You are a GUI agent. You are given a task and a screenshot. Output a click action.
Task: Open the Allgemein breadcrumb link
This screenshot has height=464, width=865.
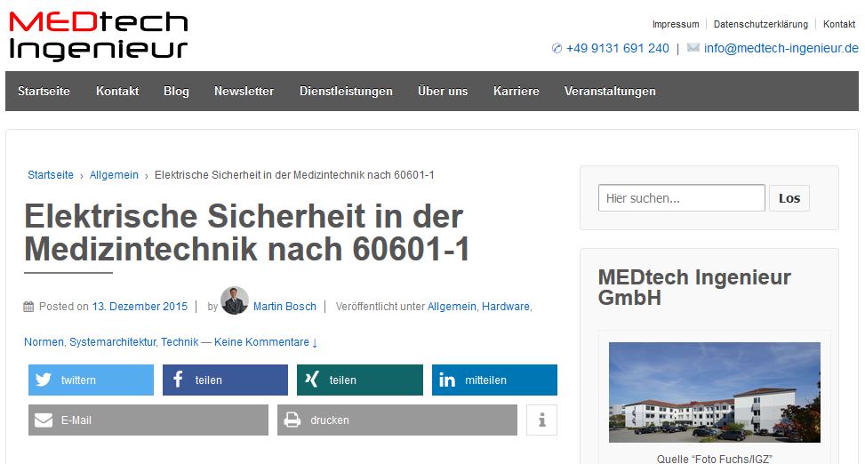click(x=114, y=175)
